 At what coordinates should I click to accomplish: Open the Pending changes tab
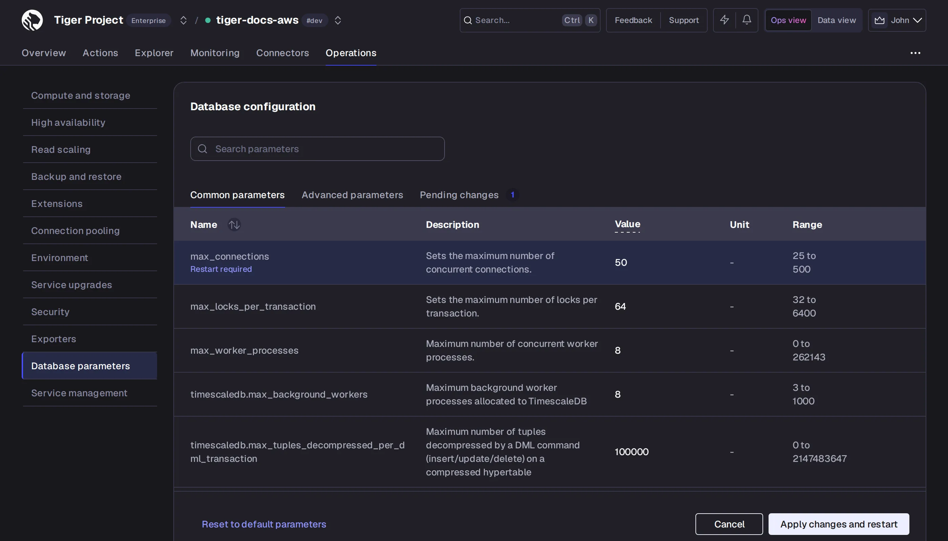pyautogui.click(x=469, y=195)
